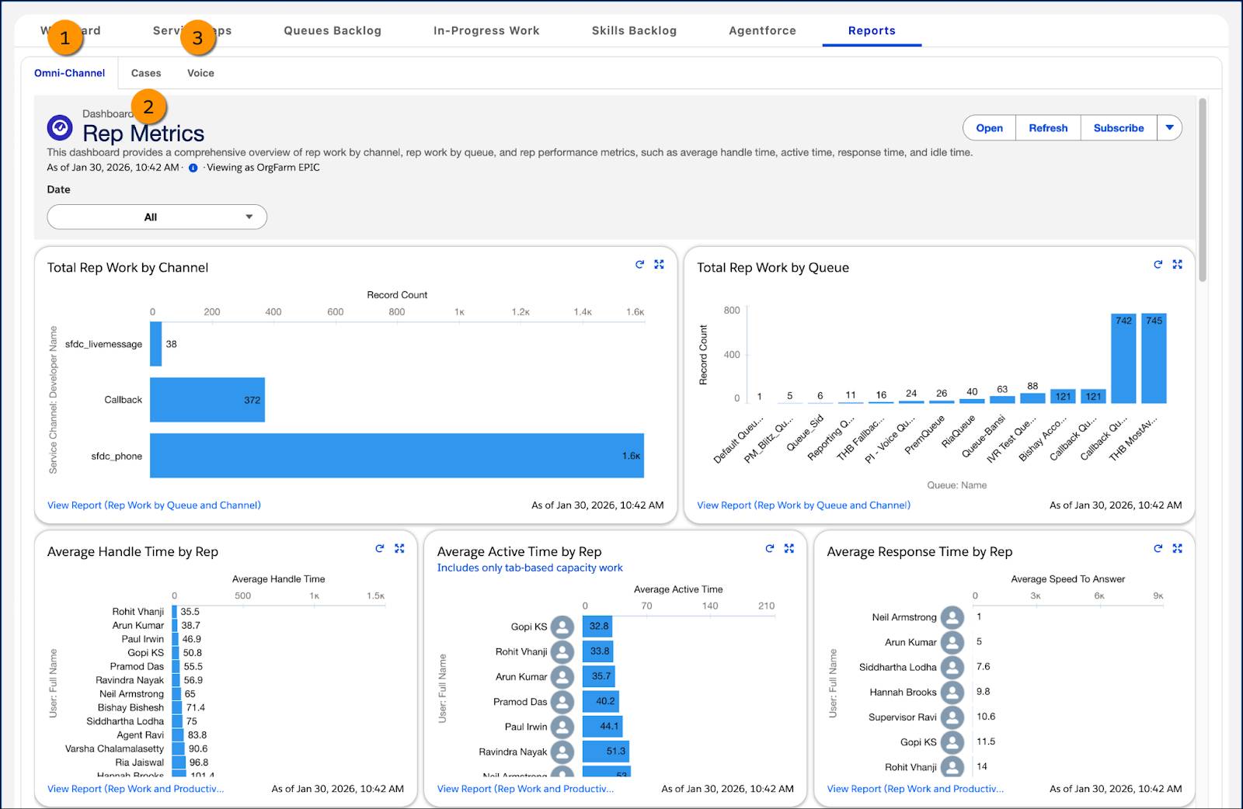Click the info icon next to the timestamp

(x=192, y=166)
